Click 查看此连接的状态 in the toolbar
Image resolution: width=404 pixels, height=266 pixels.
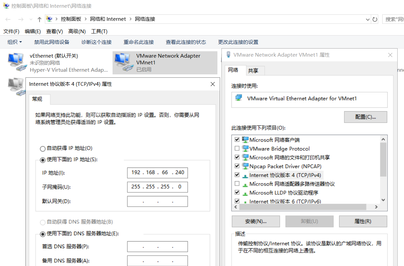(x=186, y=42)
